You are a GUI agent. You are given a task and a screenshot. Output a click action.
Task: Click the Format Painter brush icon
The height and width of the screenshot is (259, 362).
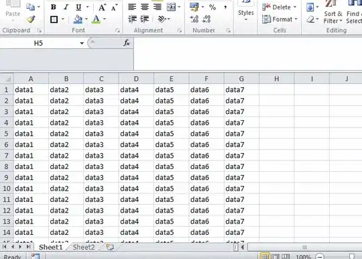pos(31,19)
